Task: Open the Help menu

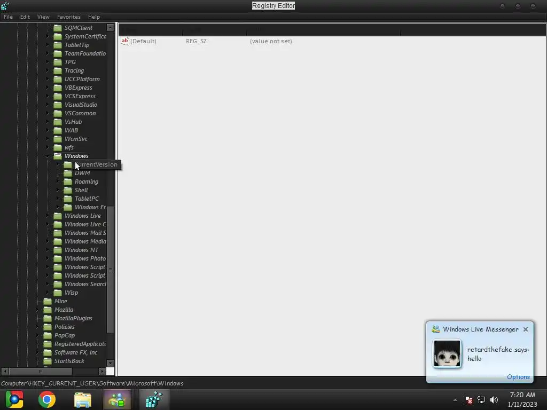Action: click(94, 17)
